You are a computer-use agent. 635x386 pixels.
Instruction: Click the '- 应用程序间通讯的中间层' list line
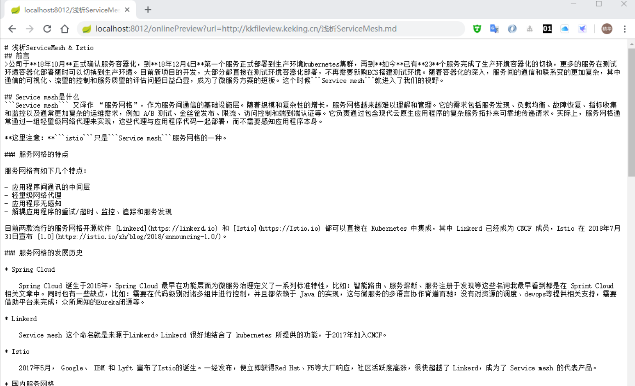47,187
